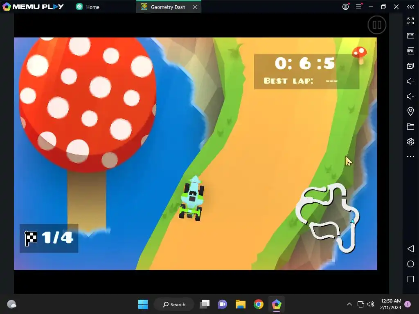Open the multi-instance manager icon
419x314 pixels.
tap(410, 66)
